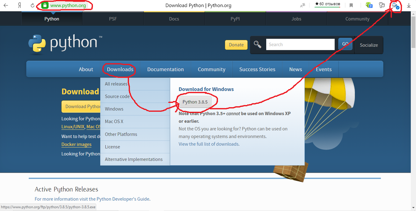Open the page translate icon
Viewport: 416px width, 211px height.
(x=303, y=5)
